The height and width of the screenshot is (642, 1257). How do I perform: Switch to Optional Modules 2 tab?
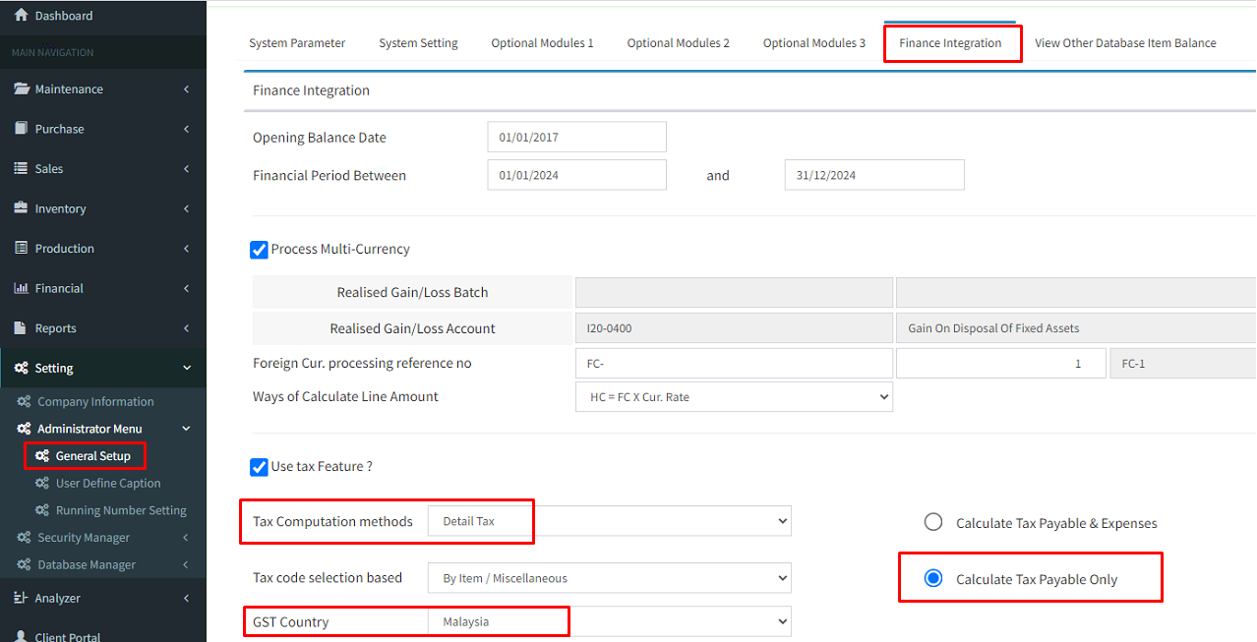pos(678,43)
